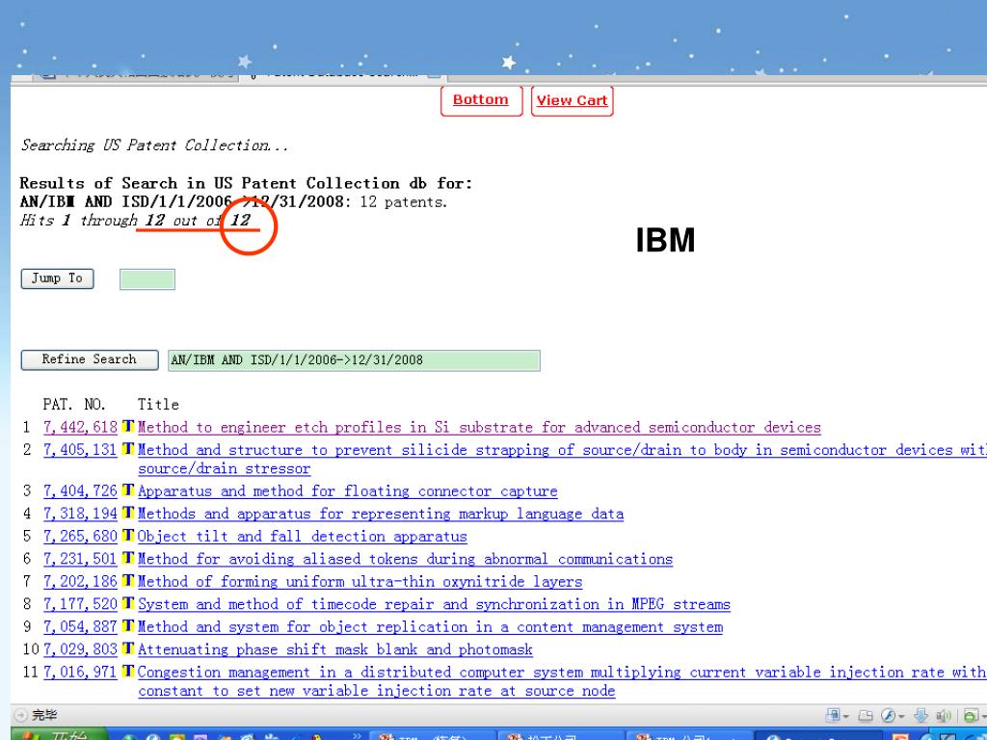Open full-text icon for patent 7,404,726

[128, 490]
